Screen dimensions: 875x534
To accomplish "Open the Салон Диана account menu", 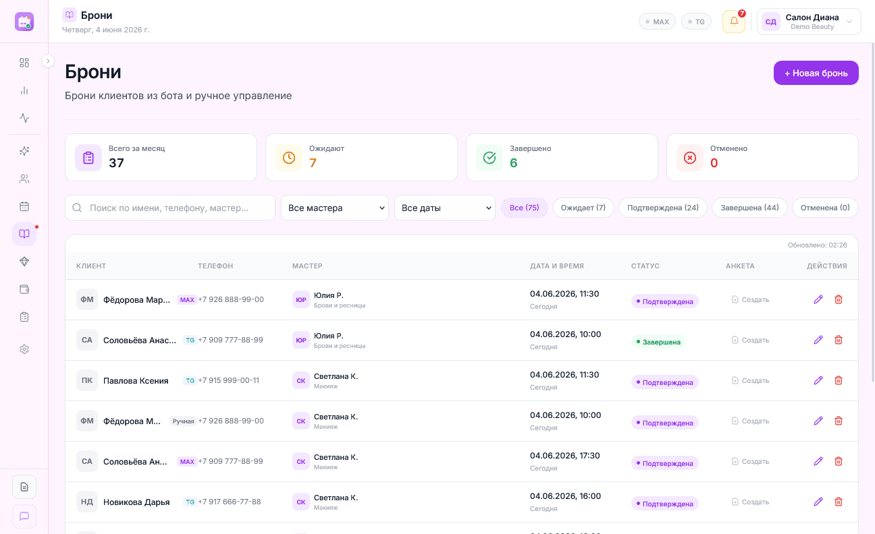I will pos(809,22).
